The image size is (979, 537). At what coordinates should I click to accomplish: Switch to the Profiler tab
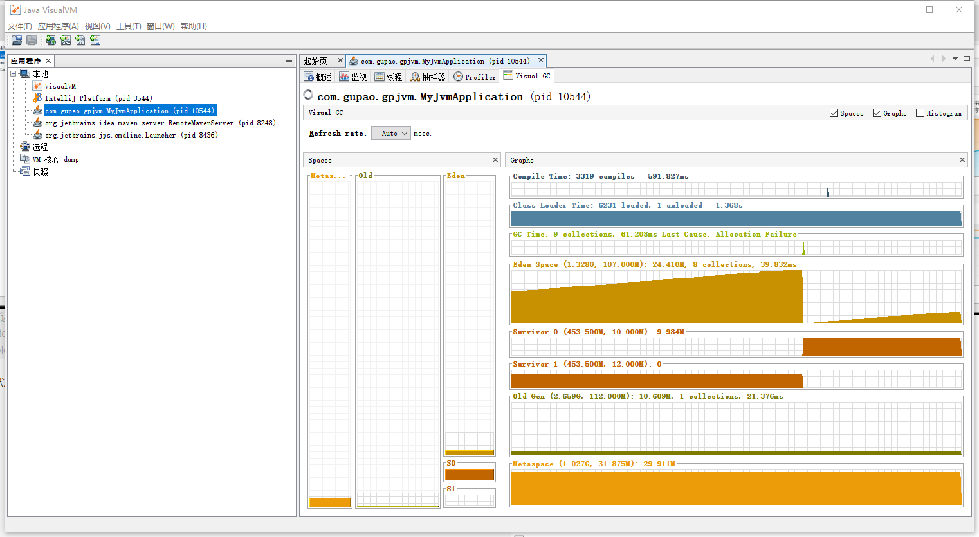click(475, 77)
